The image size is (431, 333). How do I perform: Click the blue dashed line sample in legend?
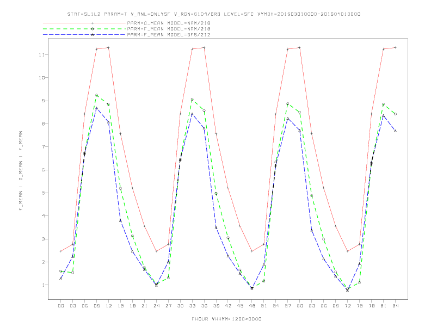coord(84,35)
